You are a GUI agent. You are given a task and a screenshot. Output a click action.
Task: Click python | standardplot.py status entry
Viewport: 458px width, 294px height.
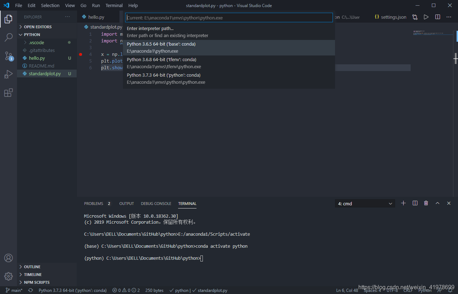click(x=198, y=290)
